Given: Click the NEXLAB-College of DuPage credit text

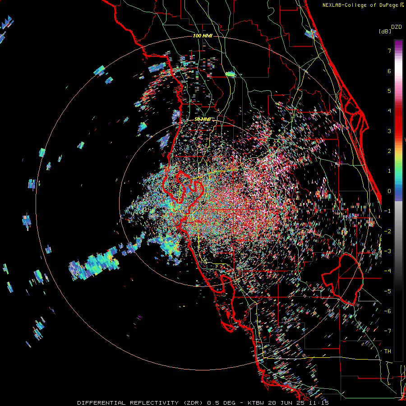Looking at the screenshot, I should [363, 5].
